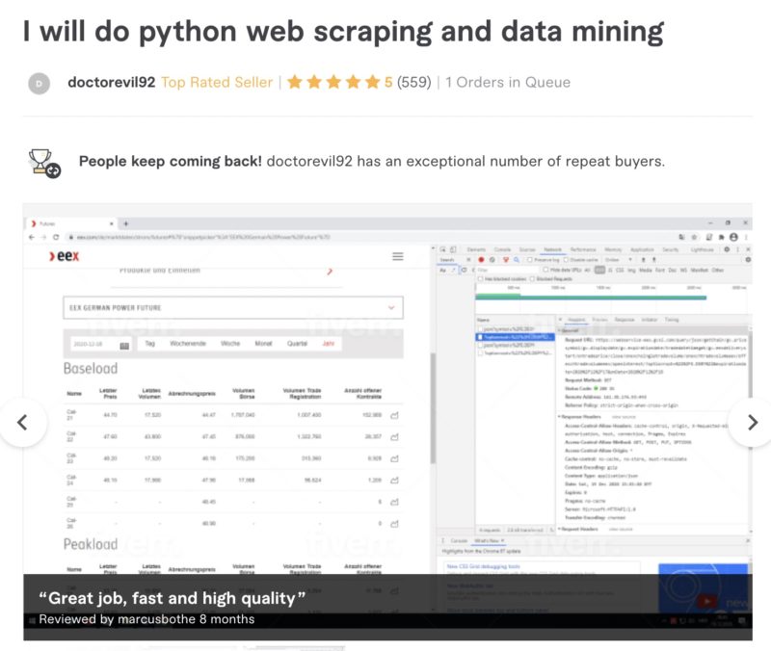The width and height of the screenshot is (771, 651).
Task: Click the red record button in DevTools
Action: (x=481, y=259)
